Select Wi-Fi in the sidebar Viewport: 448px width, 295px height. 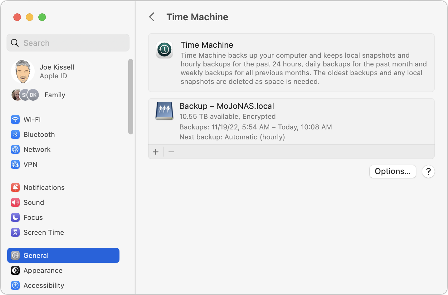pyautogui.click(x=63, y=119)
